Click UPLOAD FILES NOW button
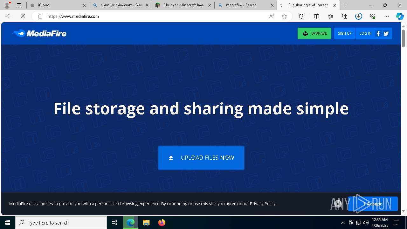 [201, 158]
